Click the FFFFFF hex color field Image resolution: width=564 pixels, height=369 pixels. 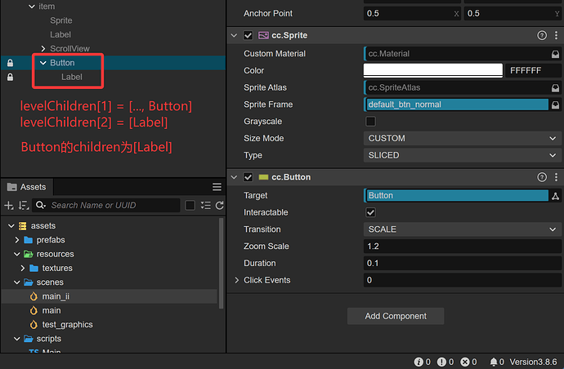pyautogui.click(x=533, y=70)
